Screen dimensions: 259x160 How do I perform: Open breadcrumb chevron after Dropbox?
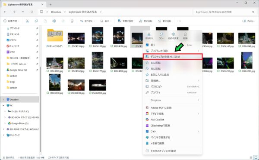click(65, 12)
